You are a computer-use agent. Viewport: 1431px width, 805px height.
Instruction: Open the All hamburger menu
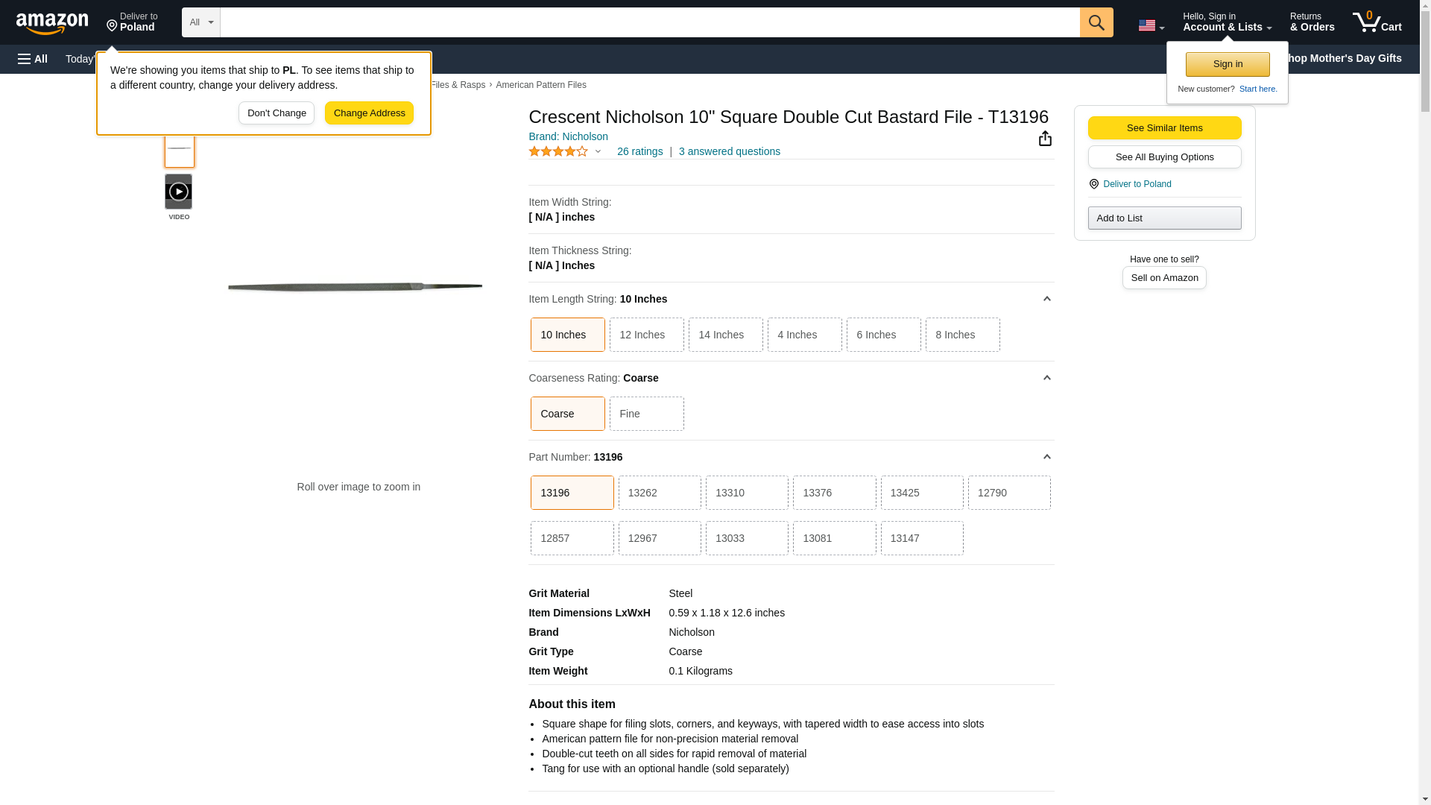click(x=33, y=59)
